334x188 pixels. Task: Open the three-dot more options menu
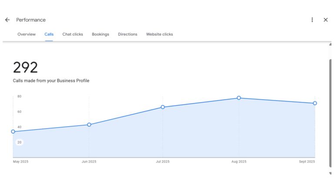pyautogui.click(x=312, y=20)
